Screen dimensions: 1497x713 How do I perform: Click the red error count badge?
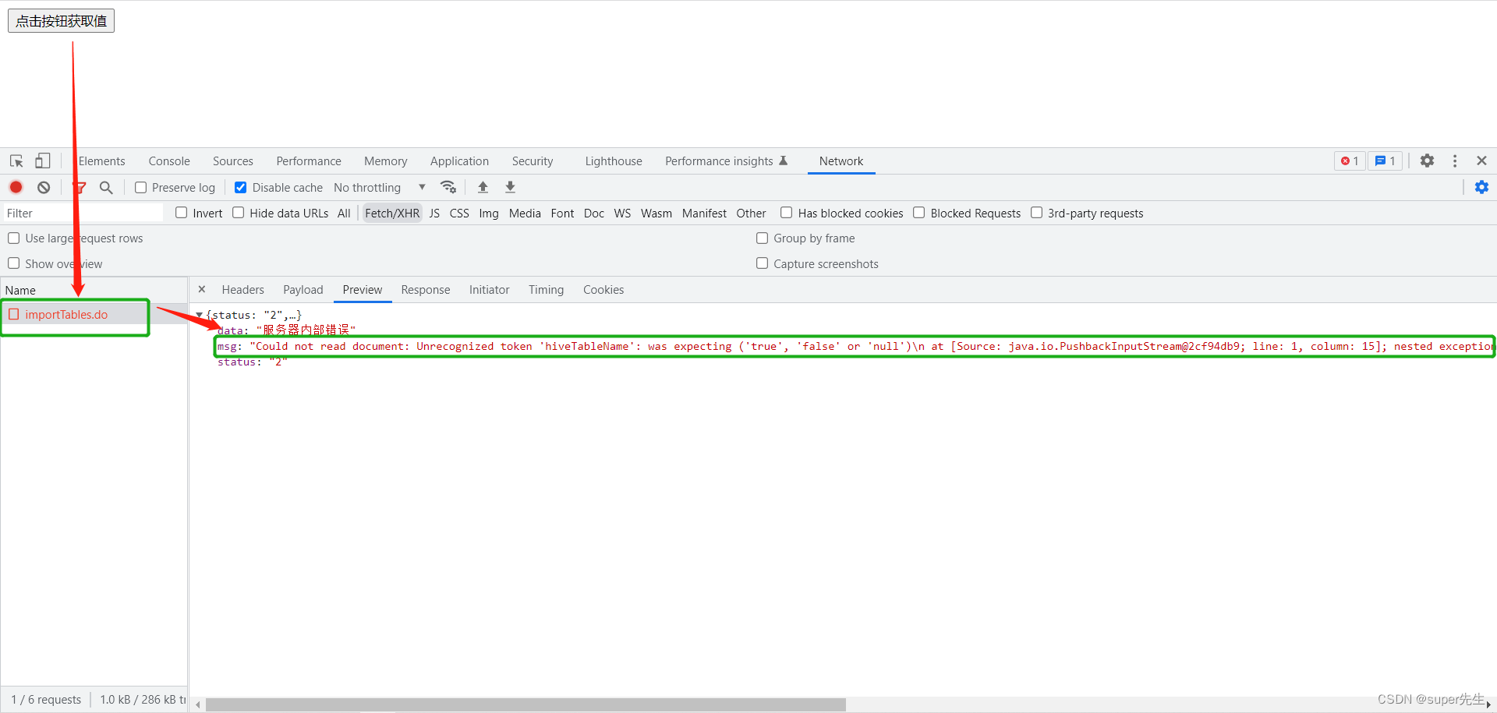click(1350, 161)
